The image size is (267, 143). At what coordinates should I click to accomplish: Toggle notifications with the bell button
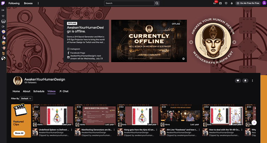tap(245, 81)
